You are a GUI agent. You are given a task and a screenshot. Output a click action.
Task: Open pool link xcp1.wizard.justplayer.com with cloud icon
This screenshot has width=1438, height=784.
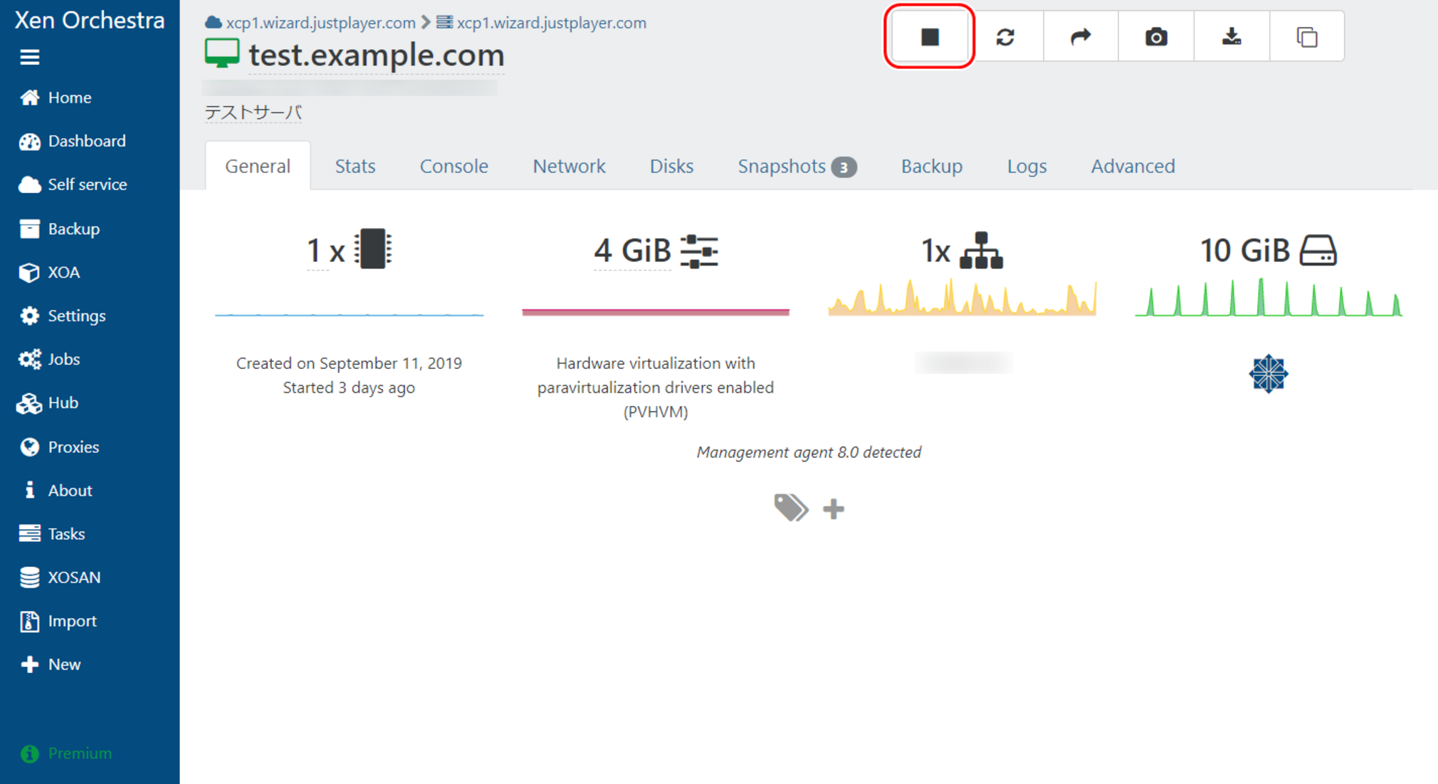coord(310,23)
